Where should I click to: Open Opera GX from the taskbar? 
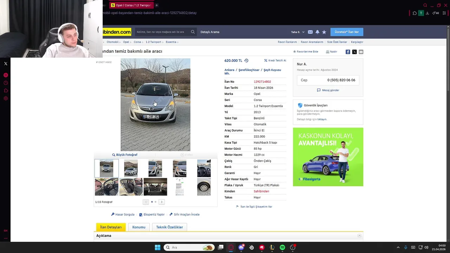tap(231, 247)
